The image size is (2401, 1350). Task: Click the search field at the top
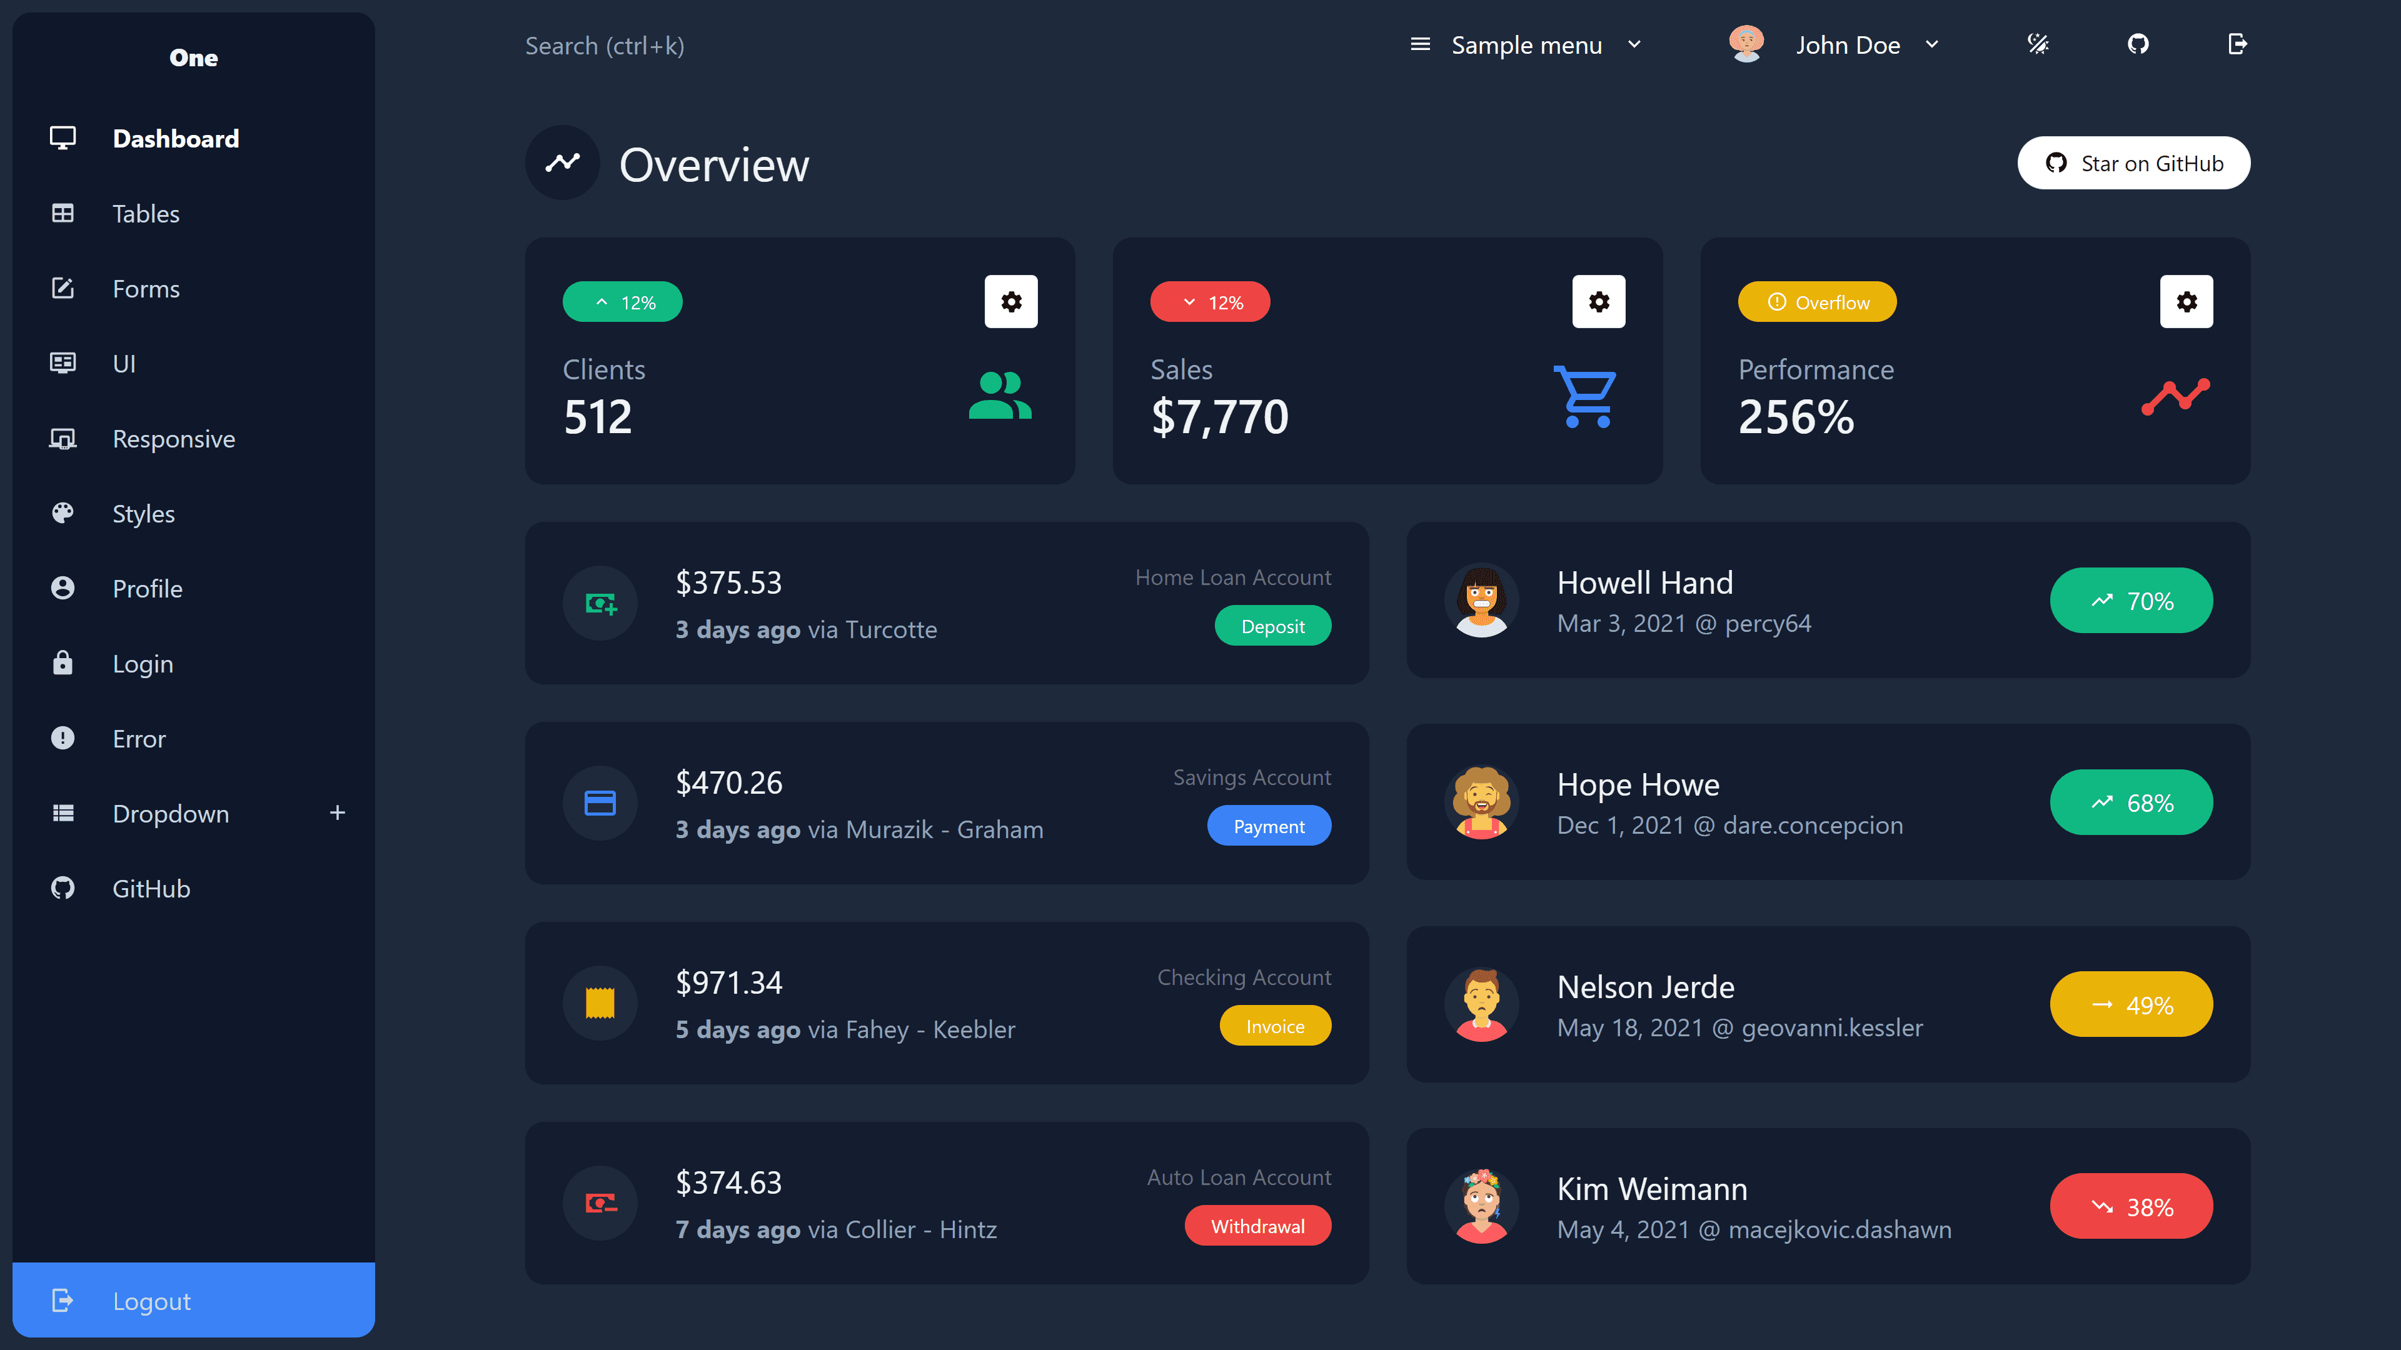pos(606,45)
